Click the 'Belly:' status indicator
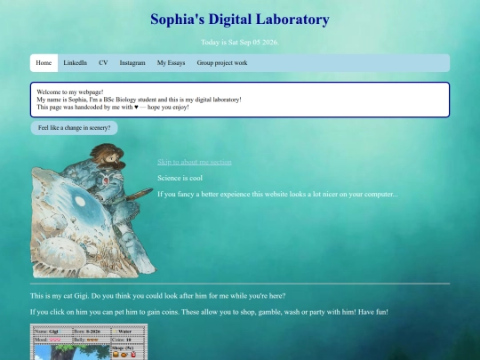Screen dimensions: 480x360 pos(86,340)
